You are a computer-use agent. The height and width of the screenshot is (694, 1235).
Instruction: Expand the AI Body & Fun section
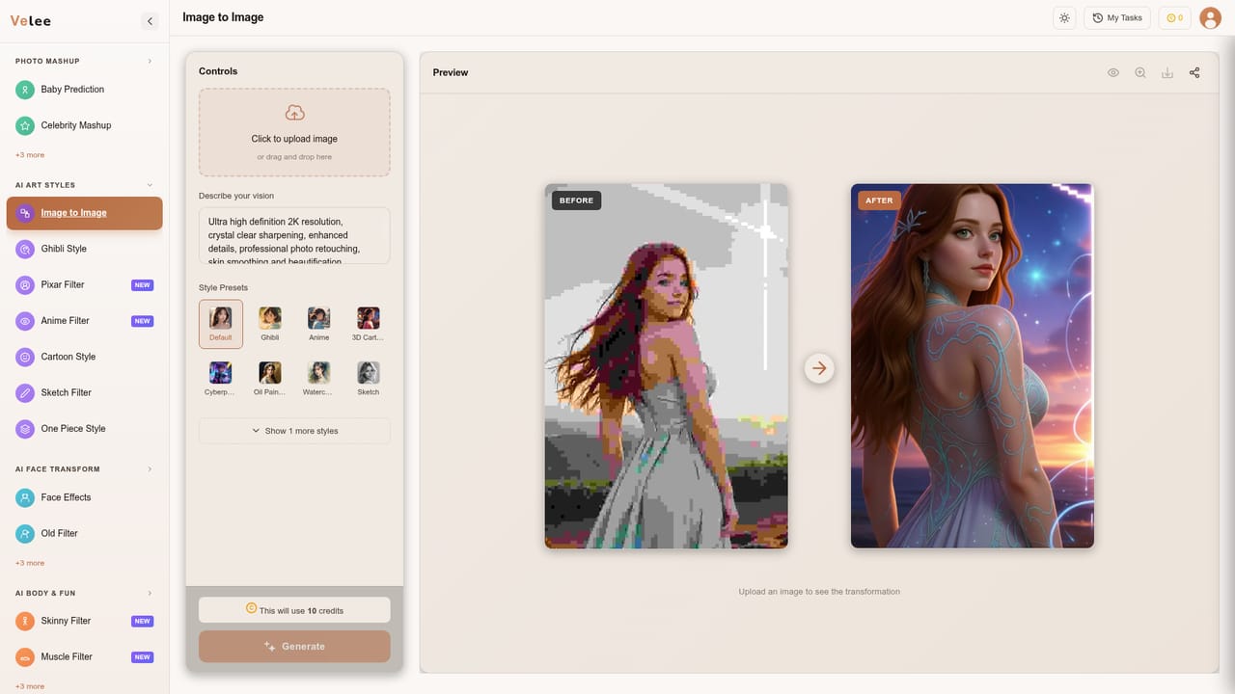click(x=150, y=593)
